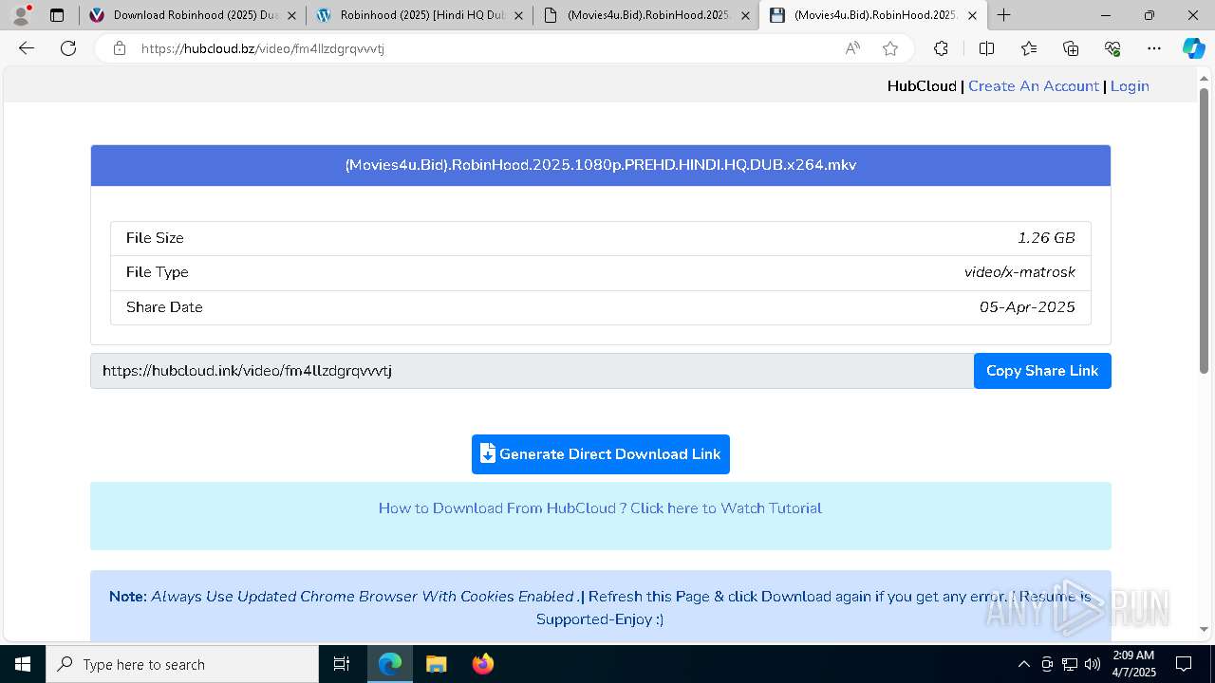Select the video/x-matrosk file type value
Image resolution: width=1215 pixels, height=683 pixels.
(x=1019, y=272)
